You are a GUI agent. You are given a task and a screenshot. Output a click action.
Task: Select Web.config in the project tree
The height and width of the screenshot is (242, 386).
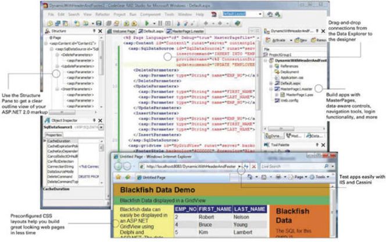(x=289, y=101)
